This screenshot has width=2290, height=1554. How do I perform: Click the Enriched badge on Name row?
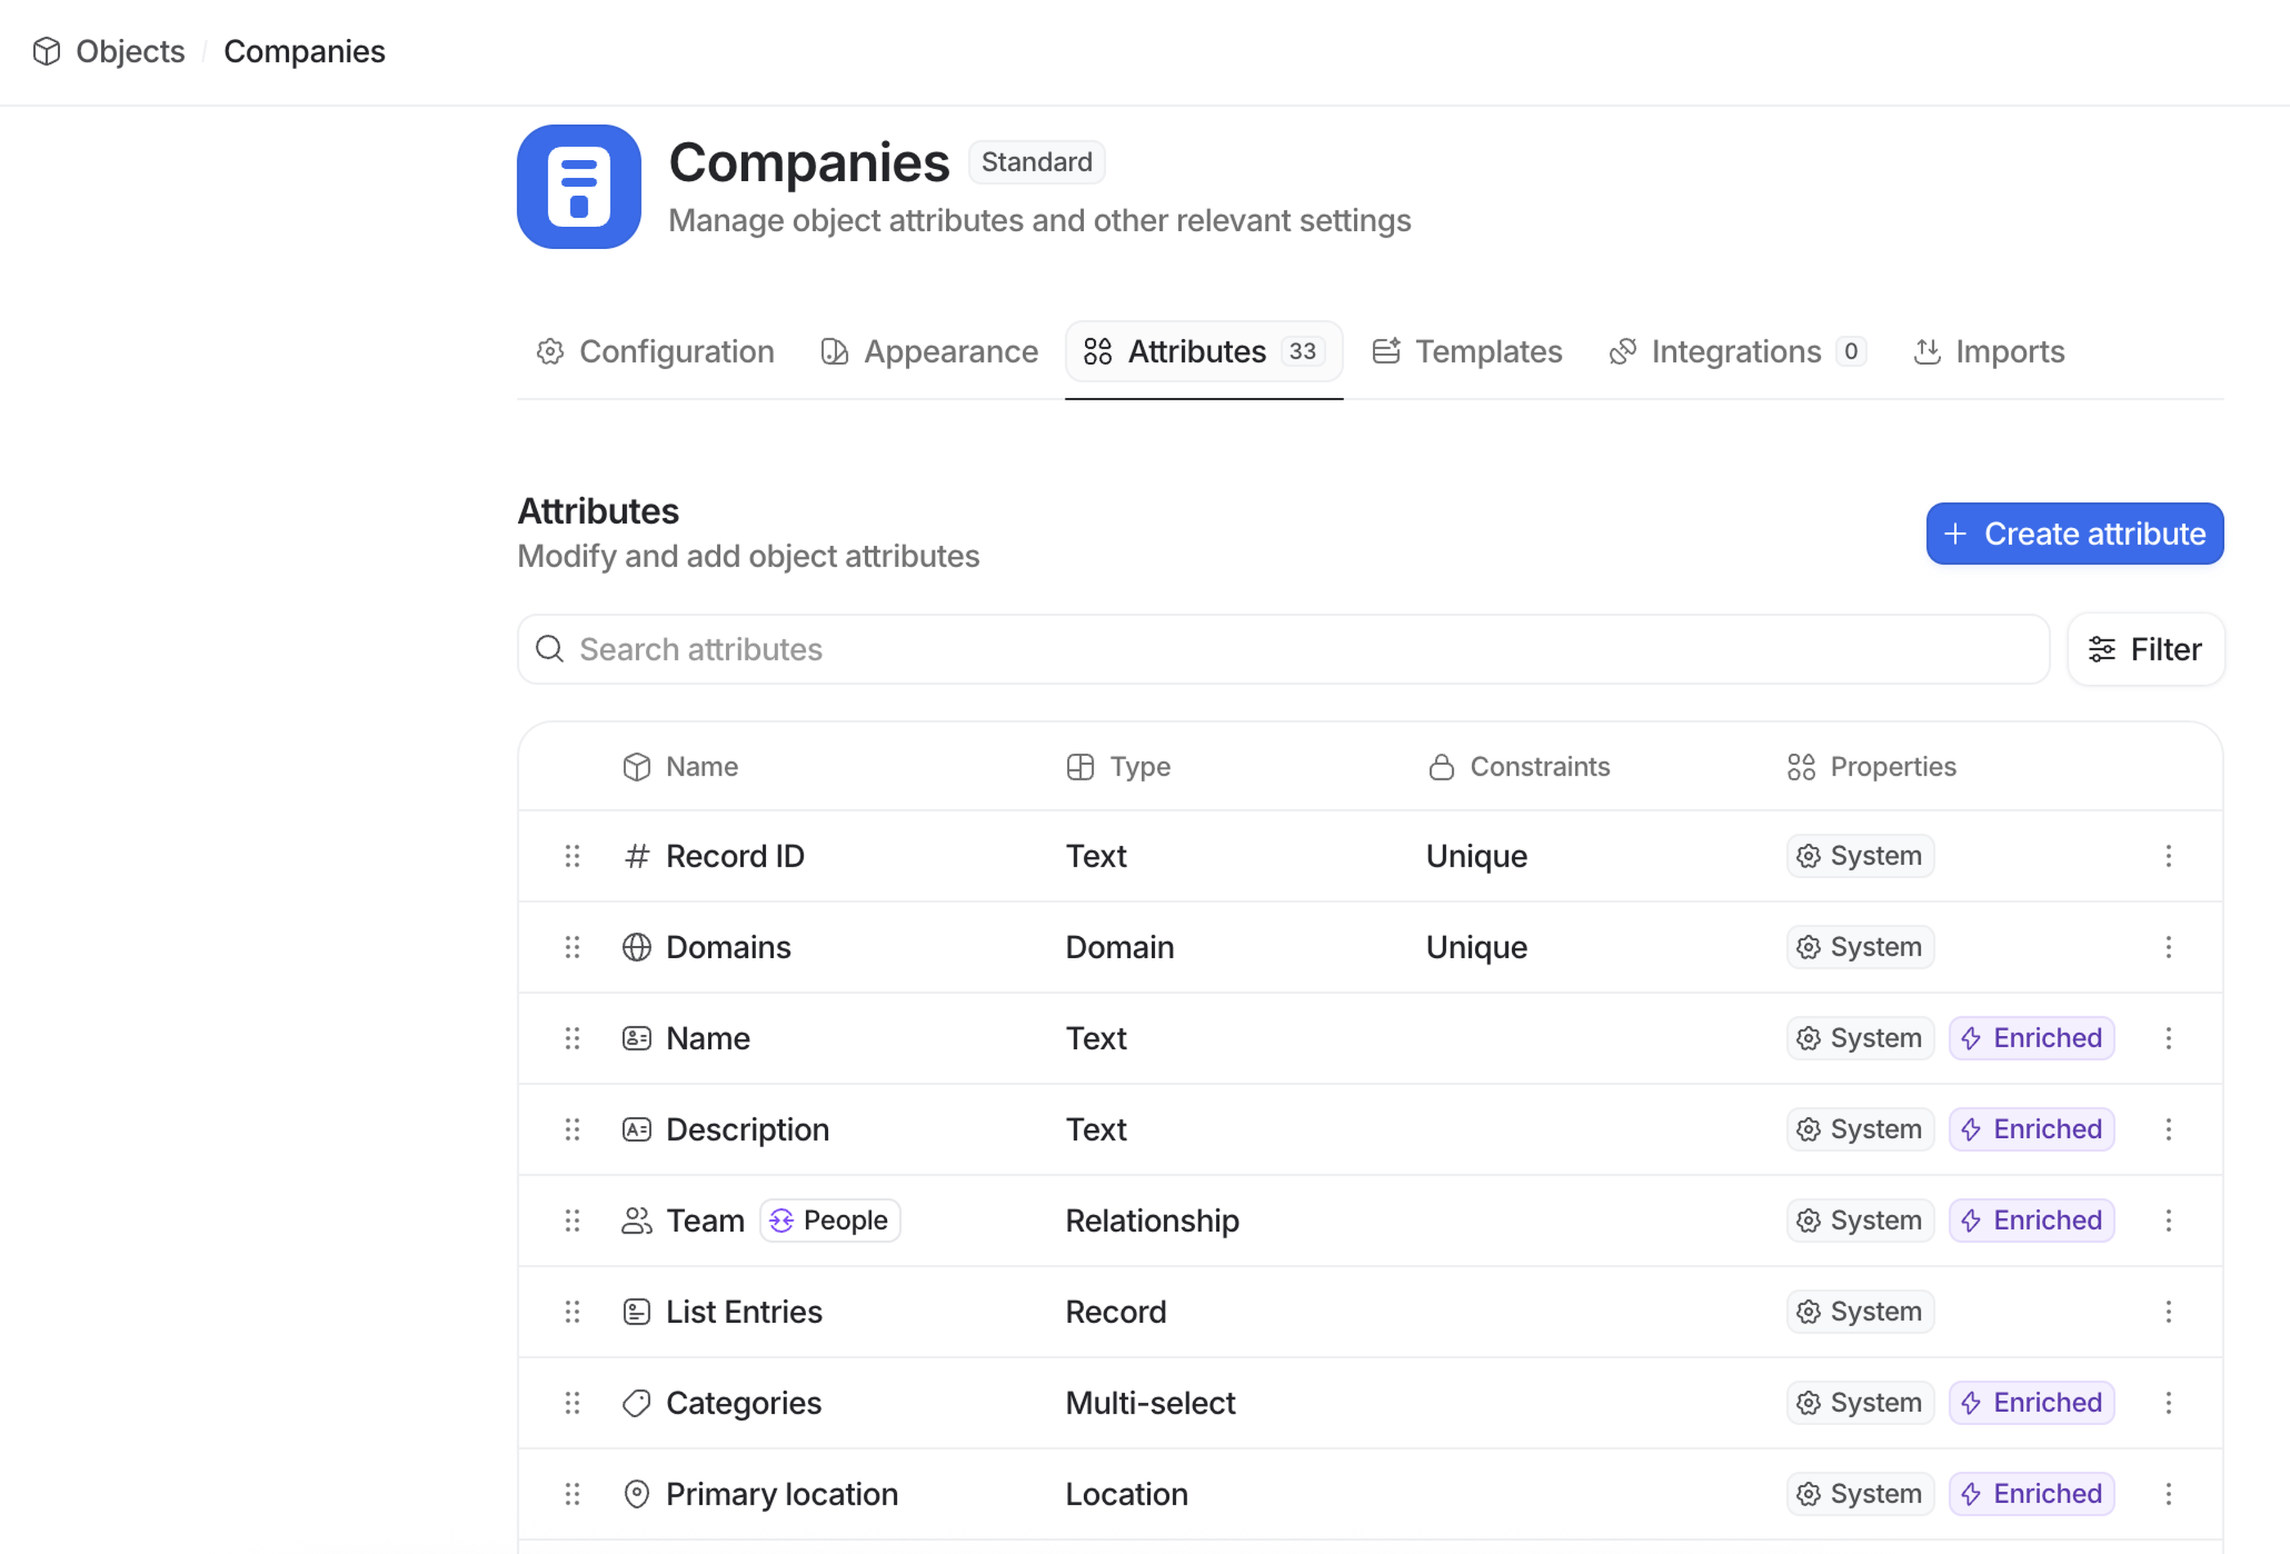pyautogui.click(x=2031, y=1038)
